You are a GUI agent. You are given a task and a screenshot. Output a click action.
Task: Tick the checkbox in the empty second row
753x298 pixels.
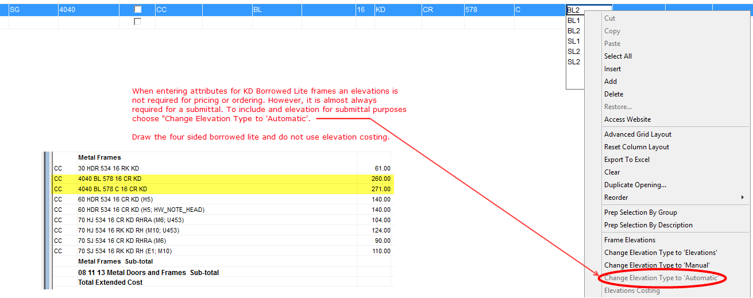(x=137, y=22)
